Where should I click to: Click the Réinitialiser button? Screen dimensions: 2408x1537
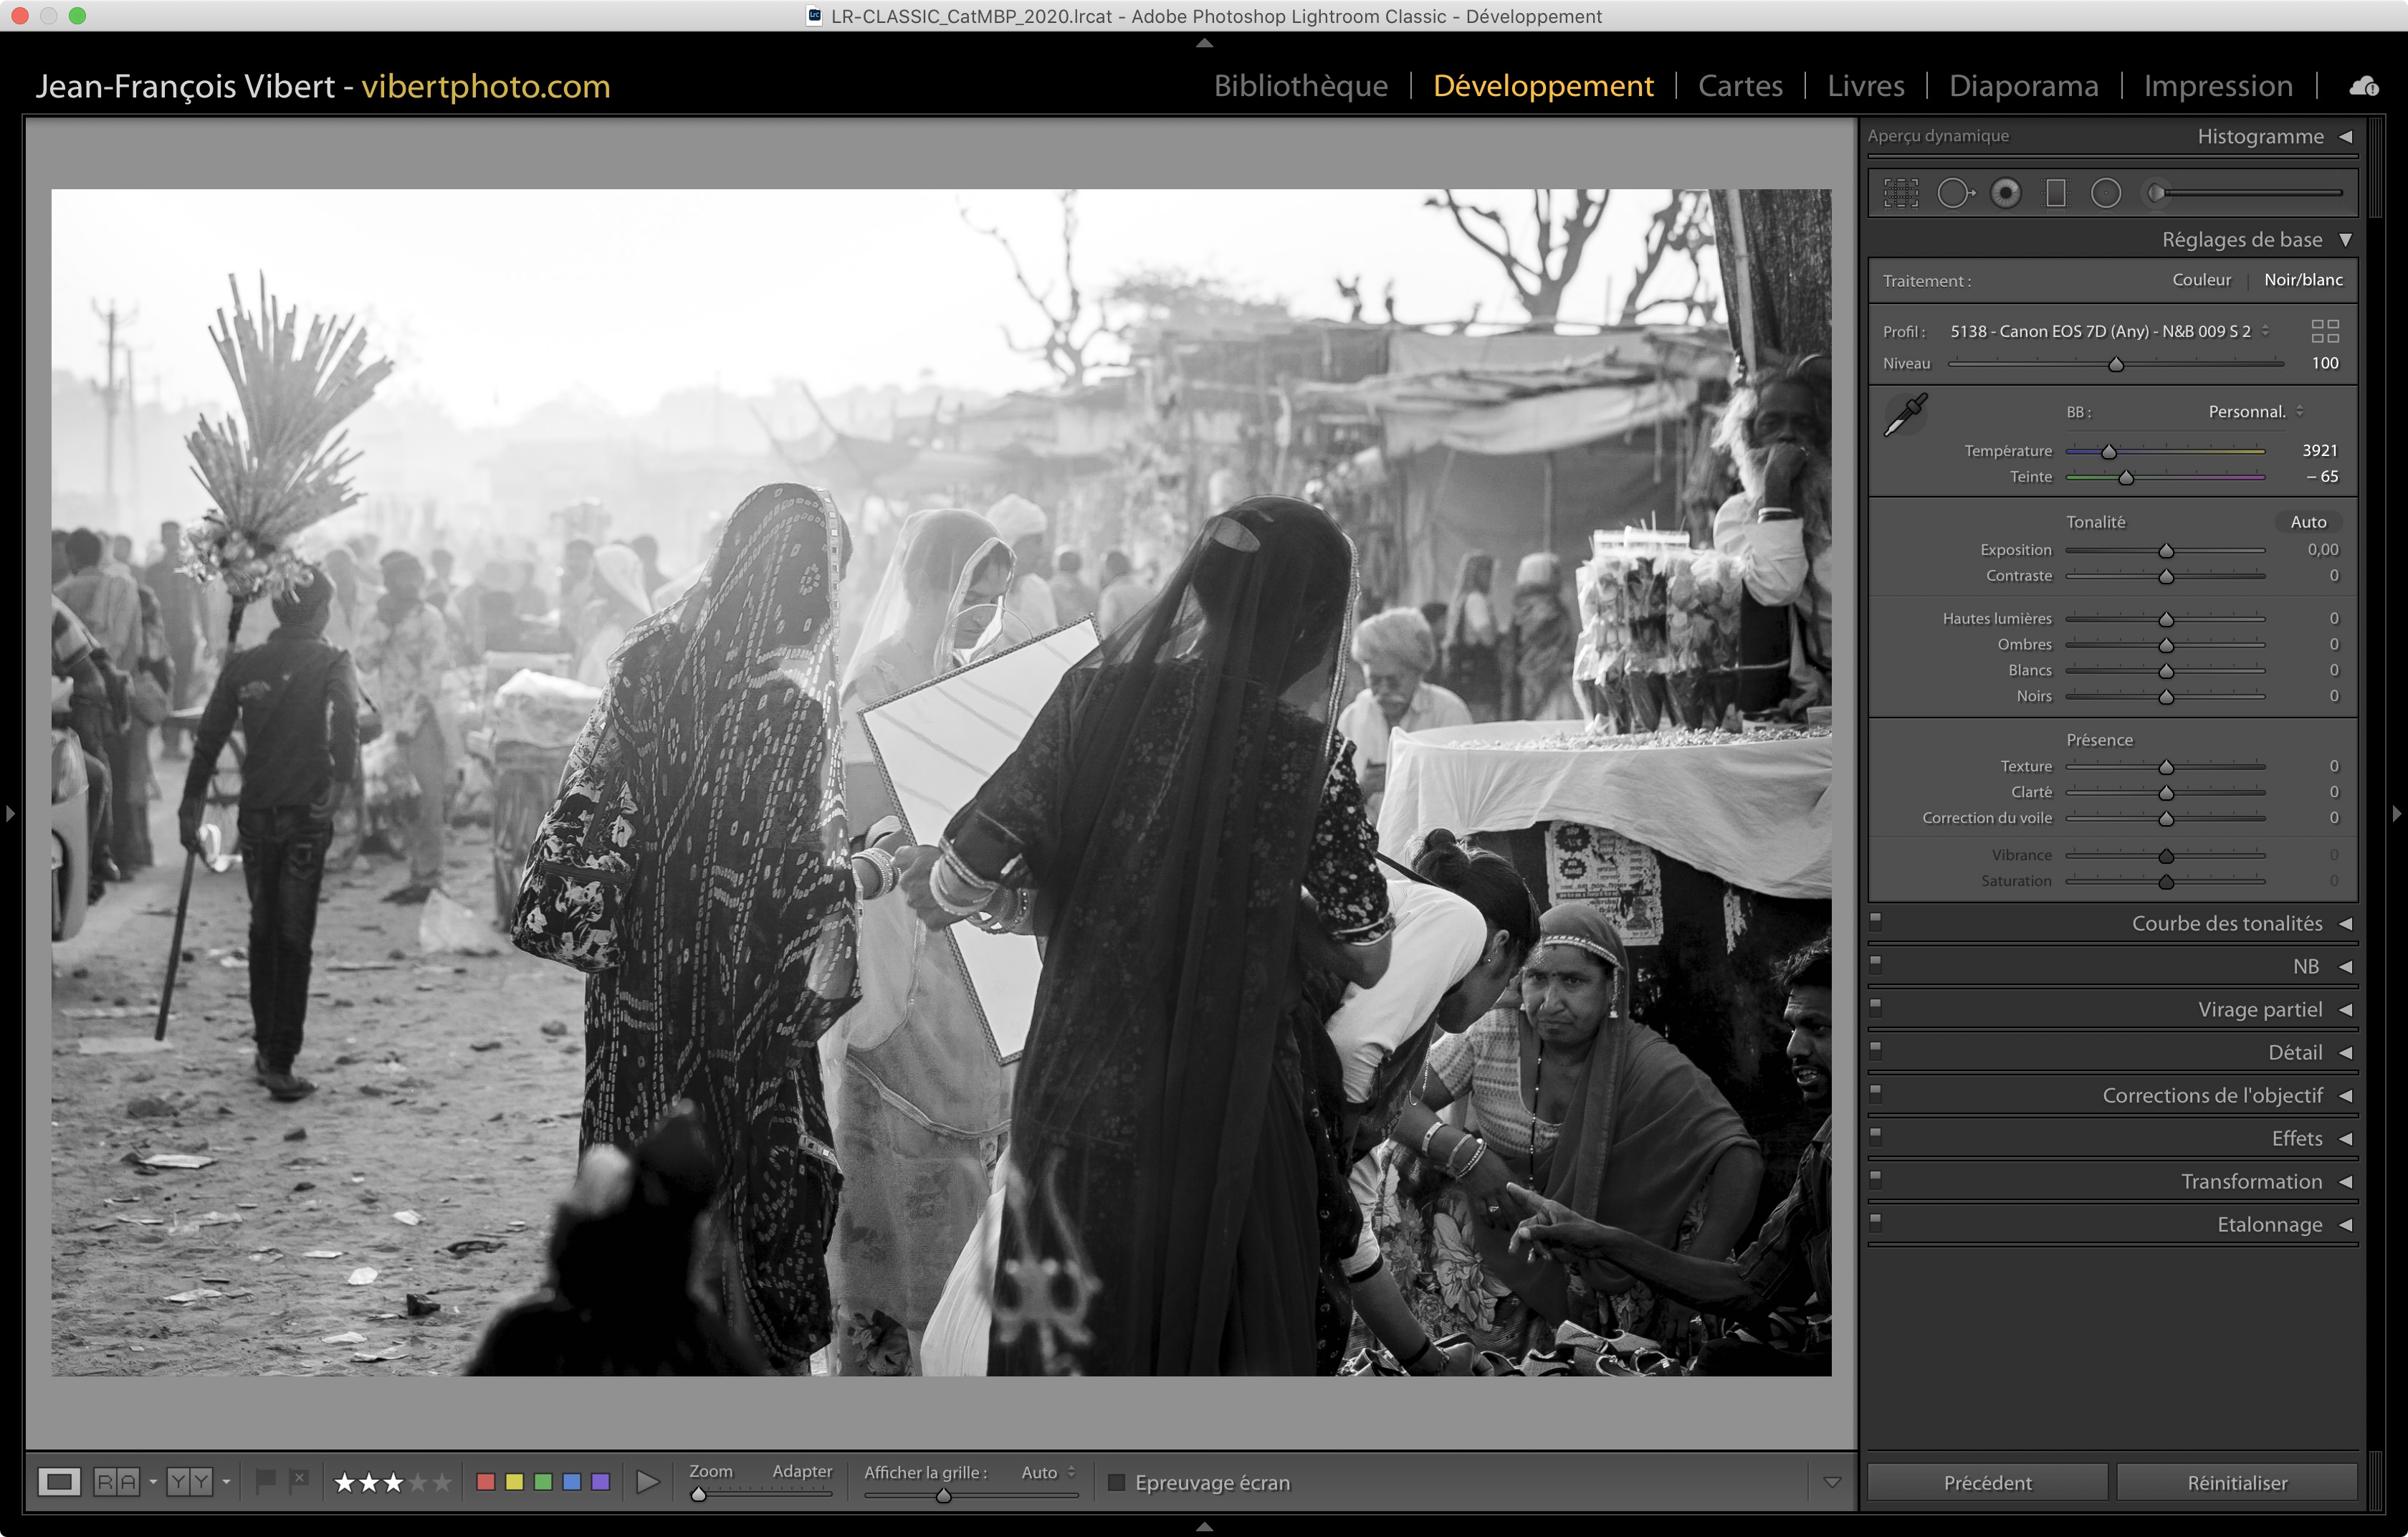click(x=2236, y=1482)
